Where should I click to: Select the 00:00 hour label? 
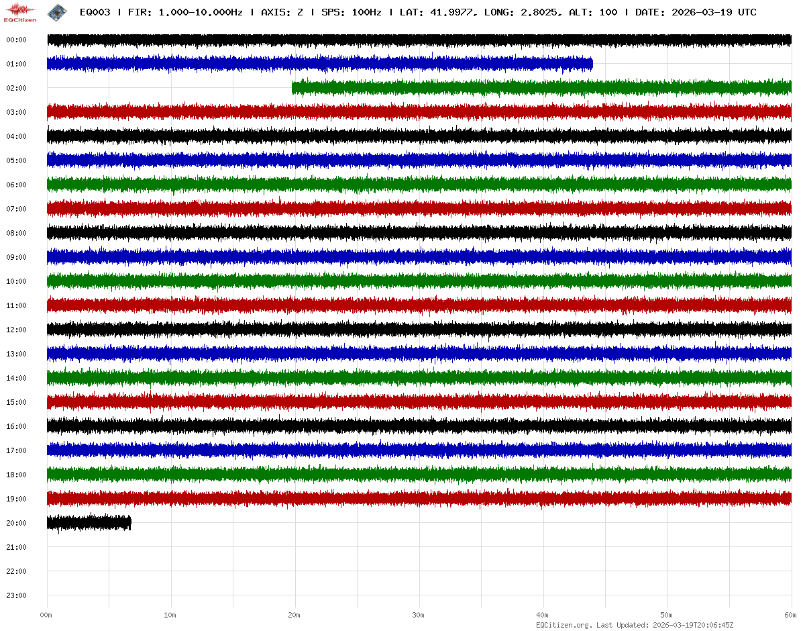coord(15,40)
